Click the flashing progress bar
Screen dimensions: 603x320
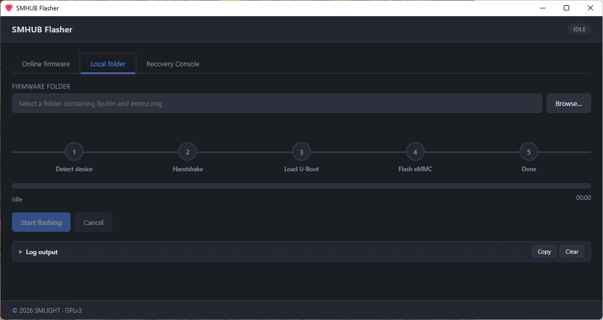point(301,186)
